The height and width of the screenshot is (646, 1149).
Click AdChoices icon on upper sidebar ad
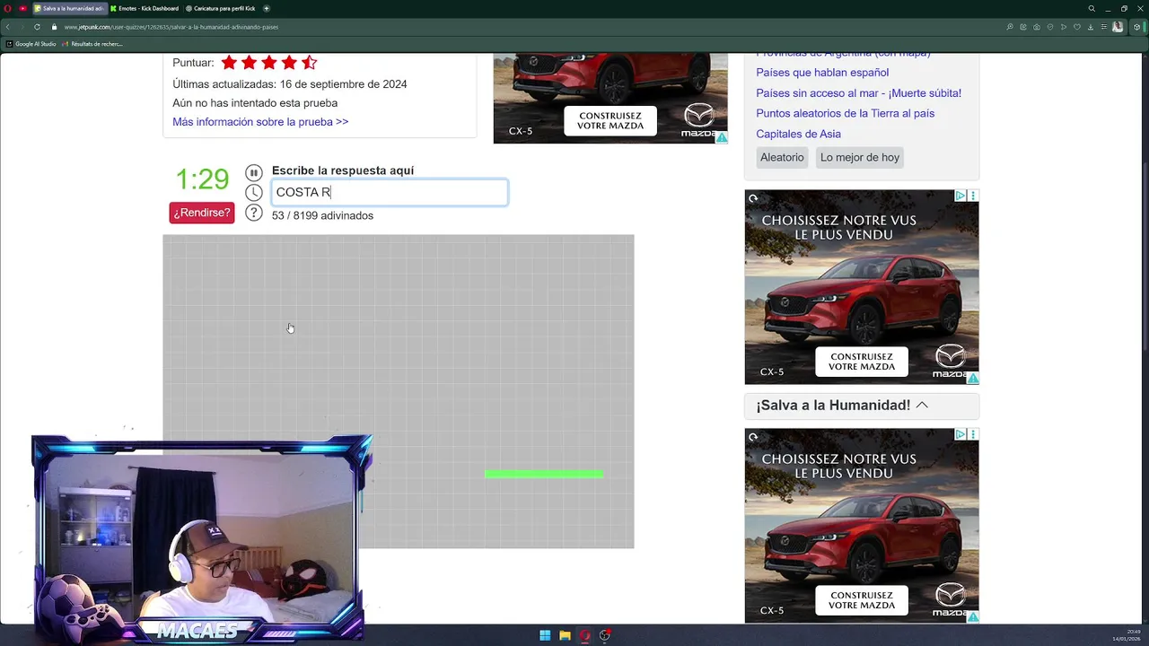(960, 196)
